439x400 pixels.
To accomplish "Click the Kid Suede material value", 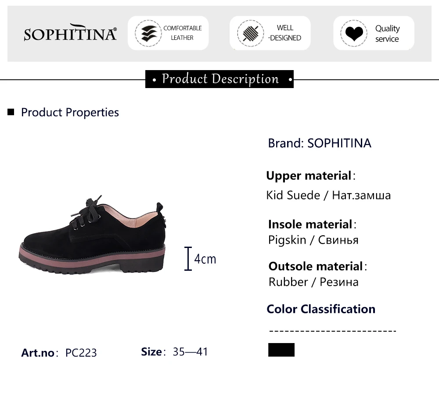I will (x=328, y=195).
